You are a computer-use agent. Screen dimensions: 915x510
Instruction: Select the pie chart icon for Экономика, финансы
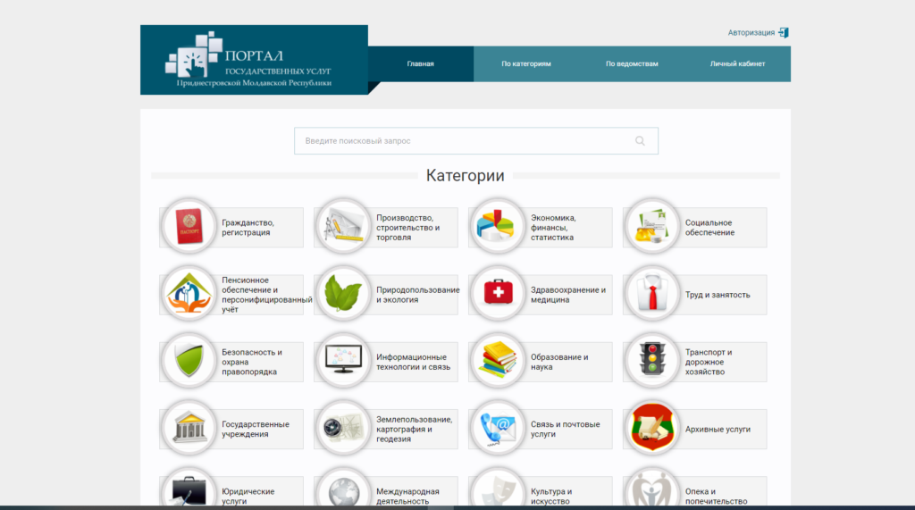coord(498,226)
